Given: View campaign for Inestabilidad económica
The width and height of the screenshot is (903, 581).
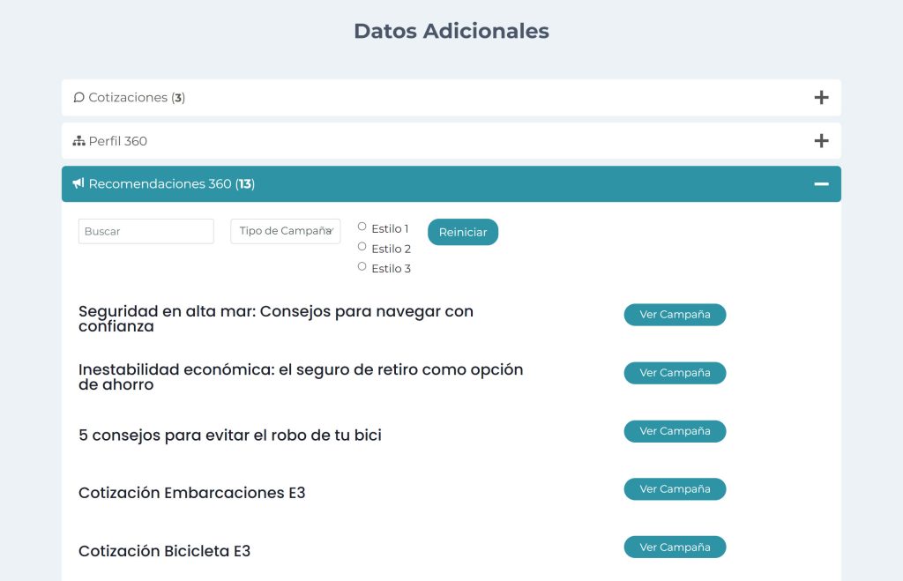Looking at the screenshot, I should coord(675,373).
